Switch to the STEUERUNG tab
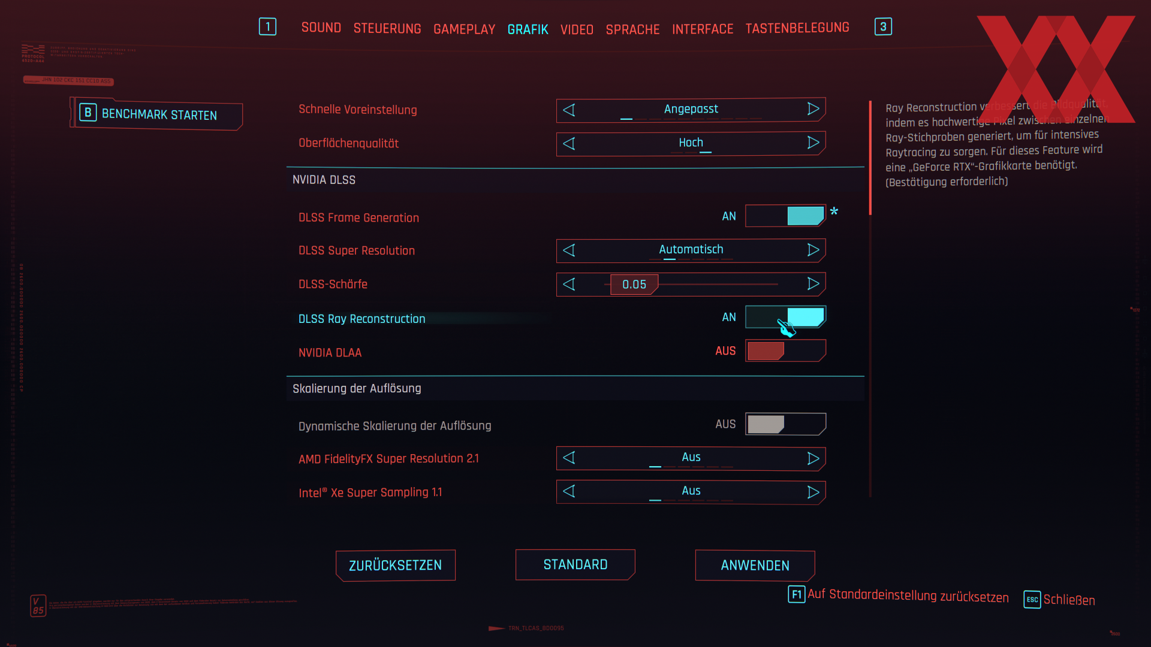Screen dimensions: 1151x647 [x=387, y=29]
